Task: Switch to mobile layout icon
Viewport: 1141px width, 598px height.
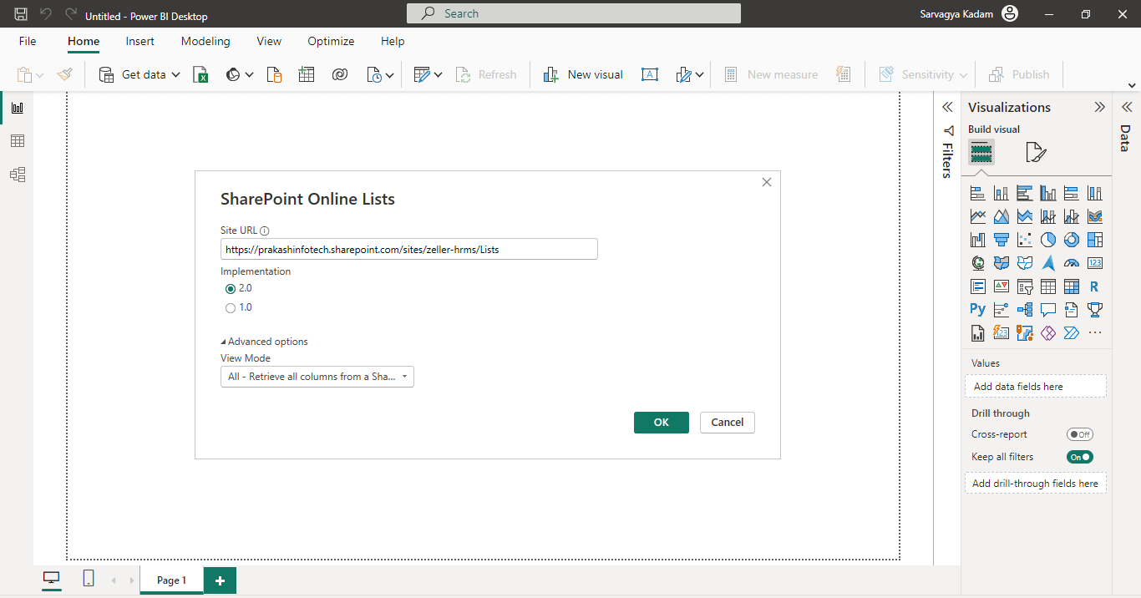Action: click(89, 579)
